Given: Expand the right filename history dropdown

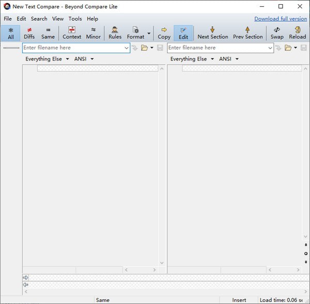Looking at the screenshot, I should click(270, 48).
